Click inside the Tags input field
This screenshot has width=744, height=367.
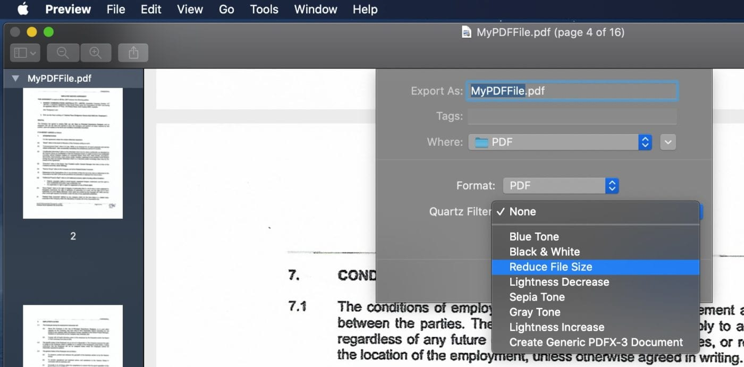click(x=572, y=116)
